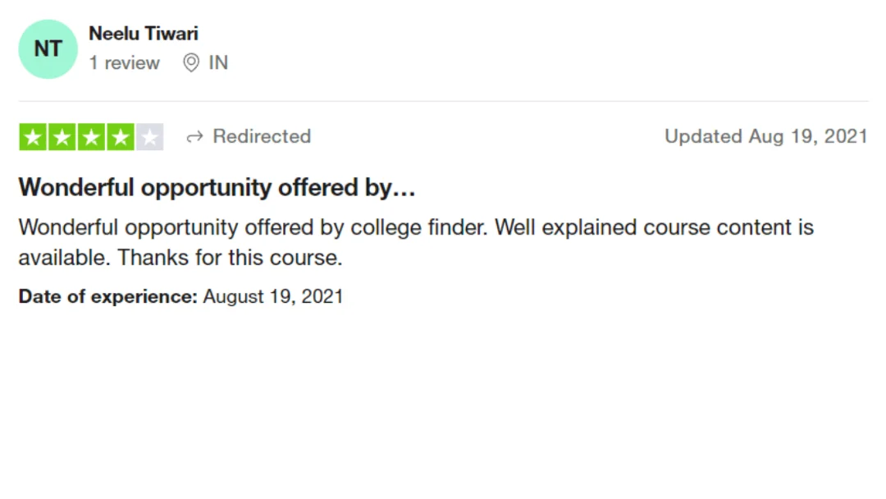Click the fourth green rating star
The width and height of the screenshot is (886, 499).
click(121, 137)
